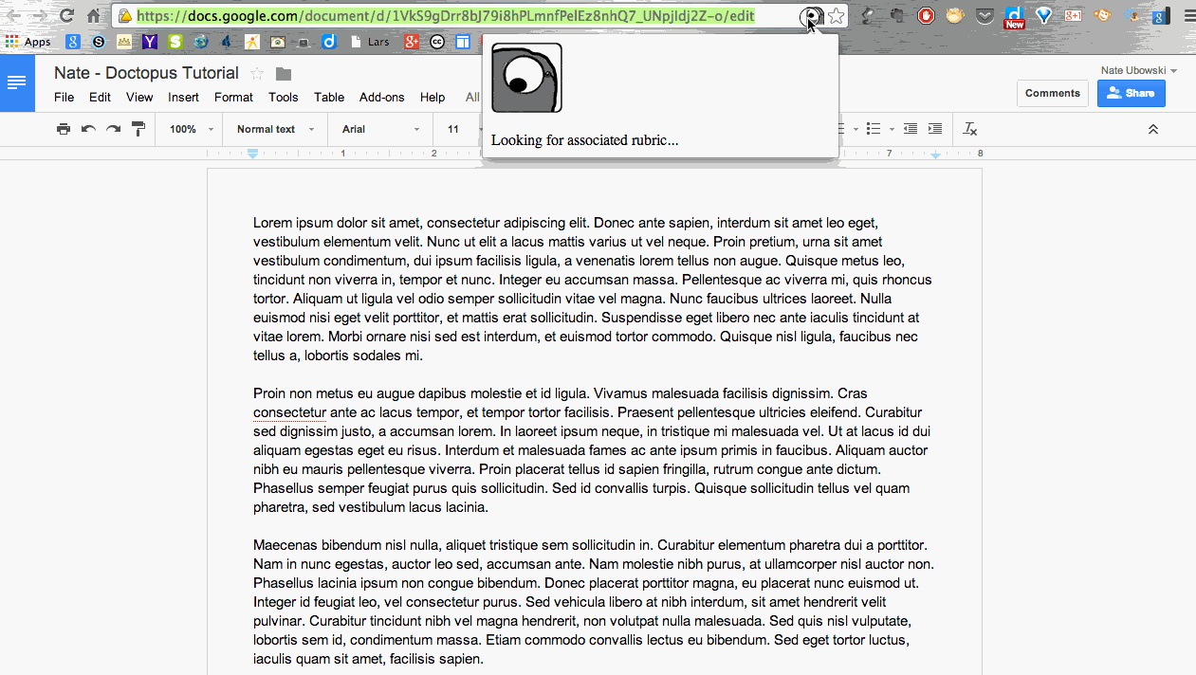This screenshot has height=675, width=1196.
Task: Click the Goobric eye extension icon in address bar
Action: tap(811, 16)
